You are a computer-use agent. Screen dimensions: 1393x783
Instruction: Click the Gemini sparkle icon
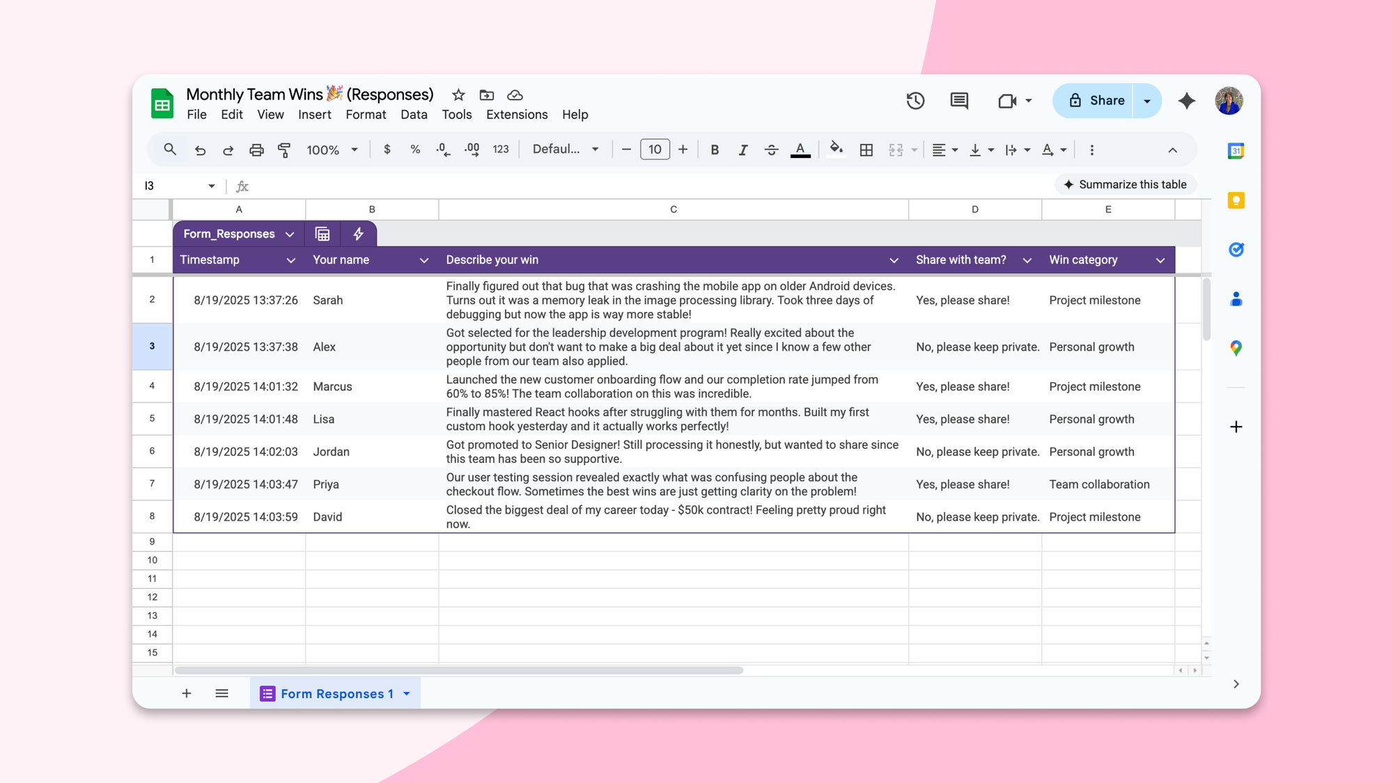tap(1186, 101)
